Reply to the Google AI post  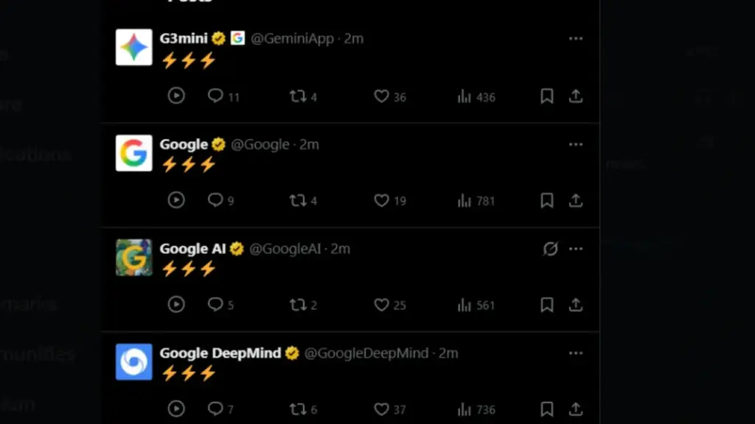tap(215, 305)
